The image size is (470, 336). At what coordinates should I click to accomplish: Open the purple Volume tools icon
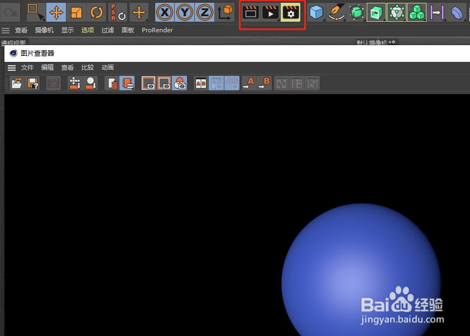437,12
